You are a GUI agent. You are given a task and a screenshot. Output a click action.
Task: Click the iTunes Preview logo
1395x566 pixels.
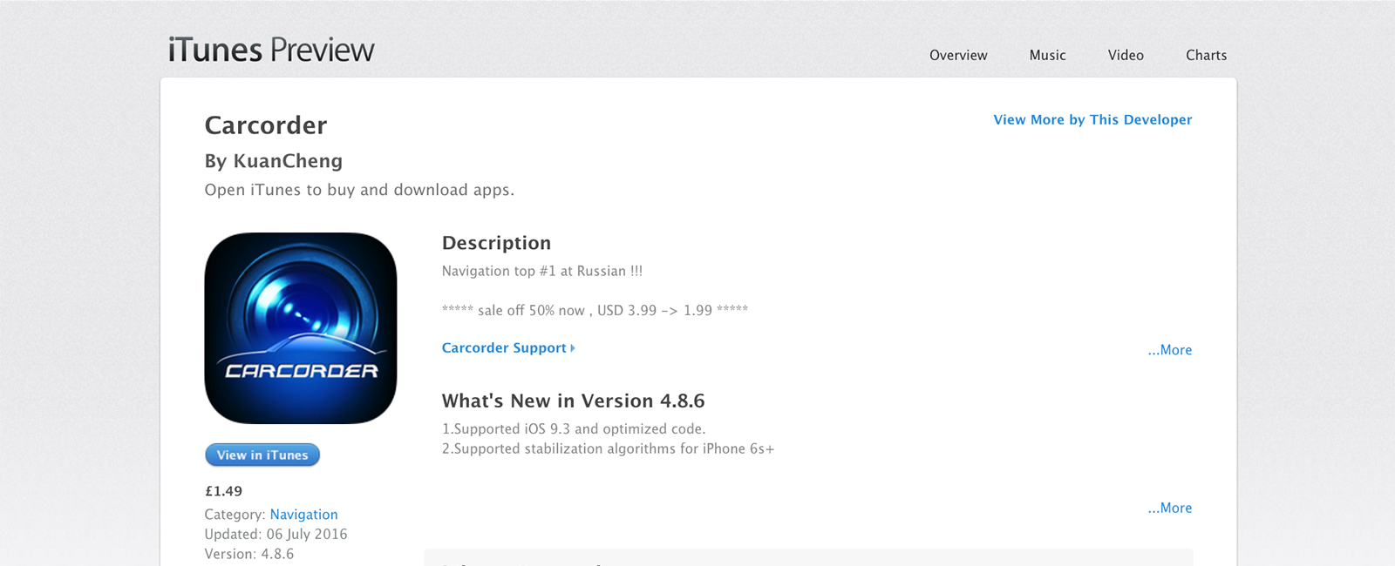(x=271, y=51)
